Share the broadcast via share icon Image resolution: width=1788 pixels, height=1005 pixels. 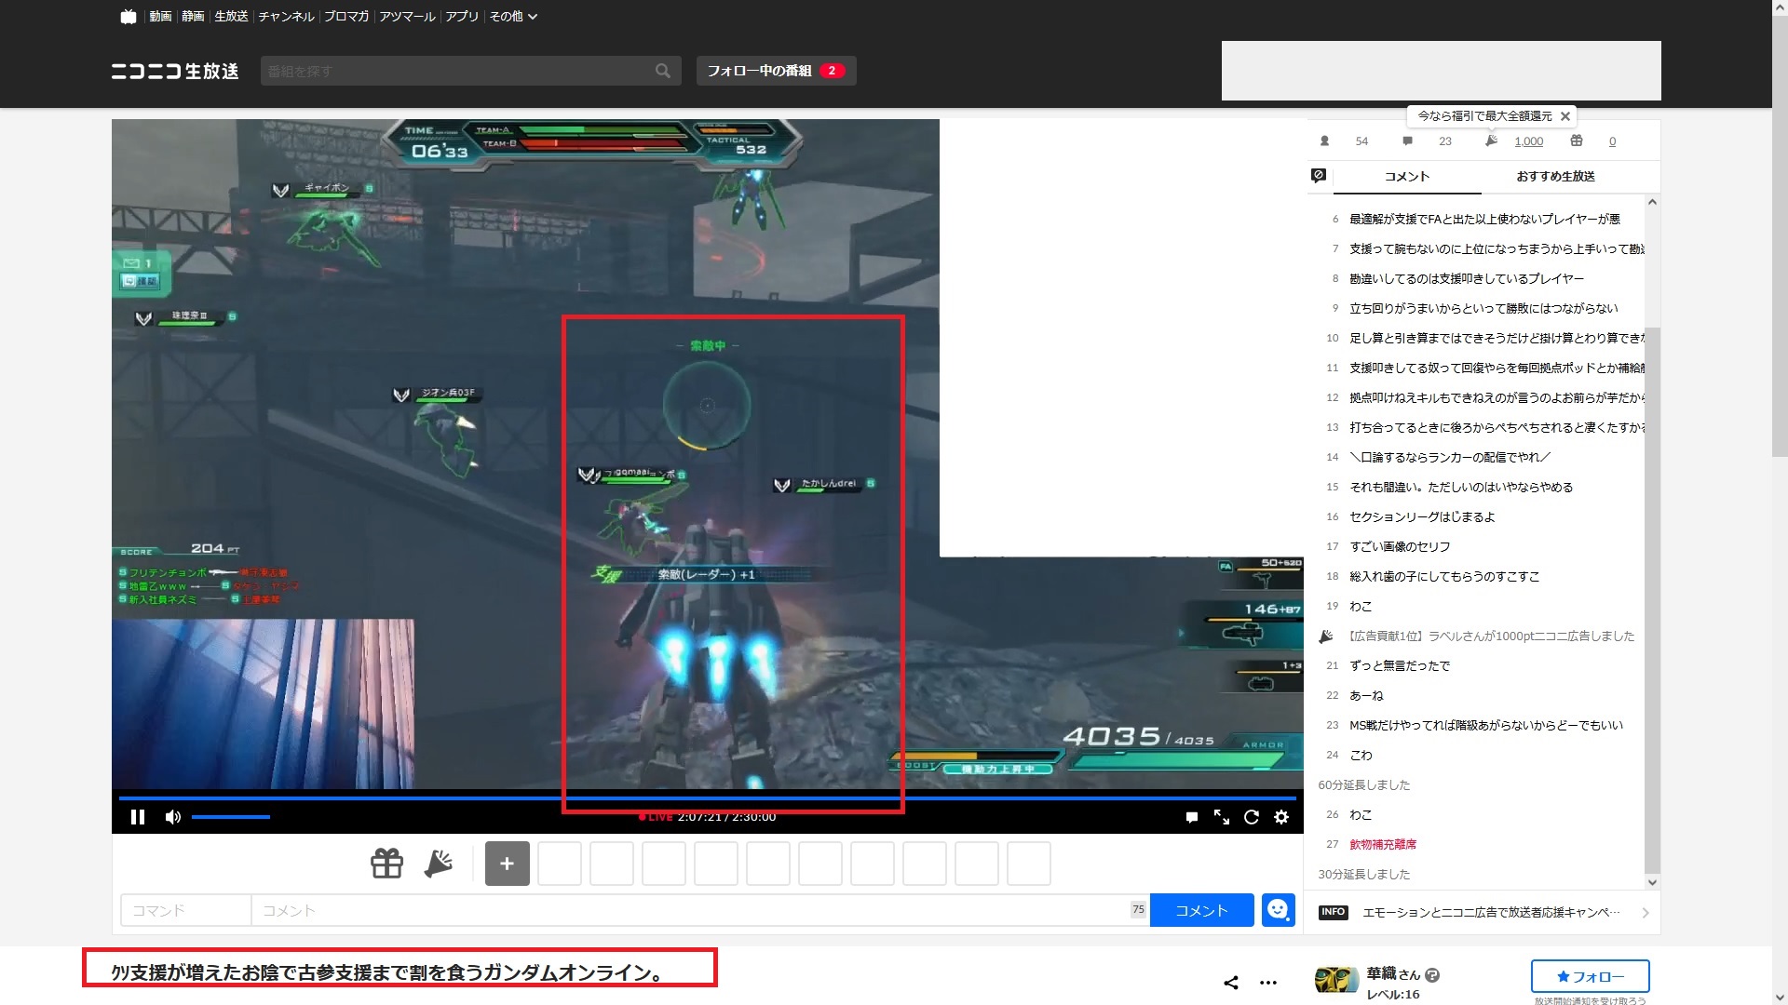1230,983
